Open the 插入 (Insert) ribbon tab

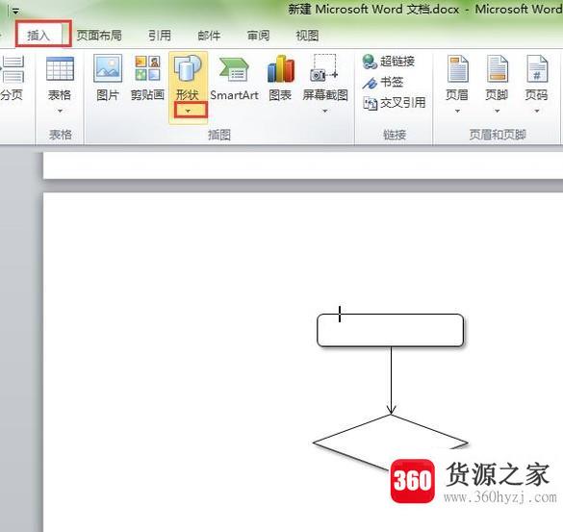coord(38,36)
